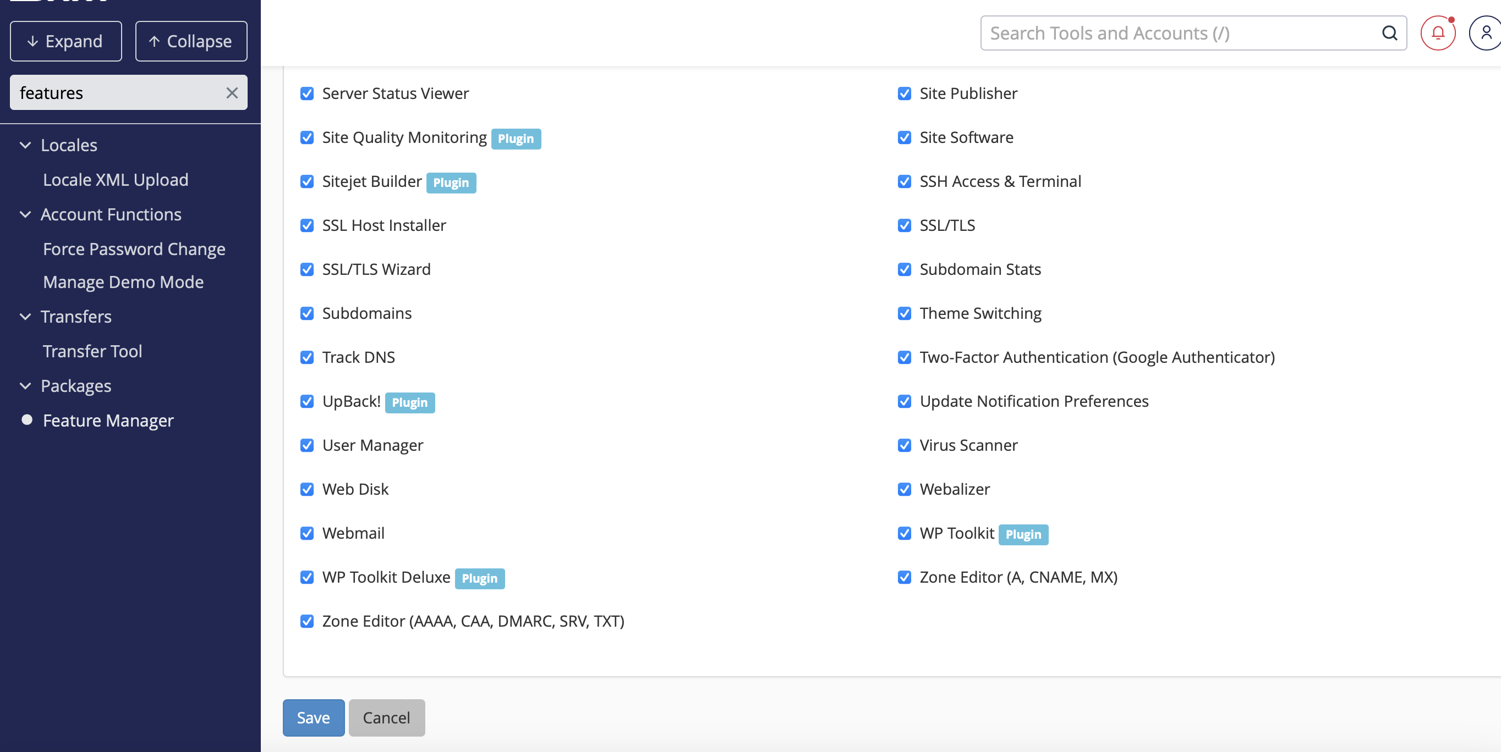1501x752 pixels.
Task: Cancel feature list changes
Action: point(386,718)
